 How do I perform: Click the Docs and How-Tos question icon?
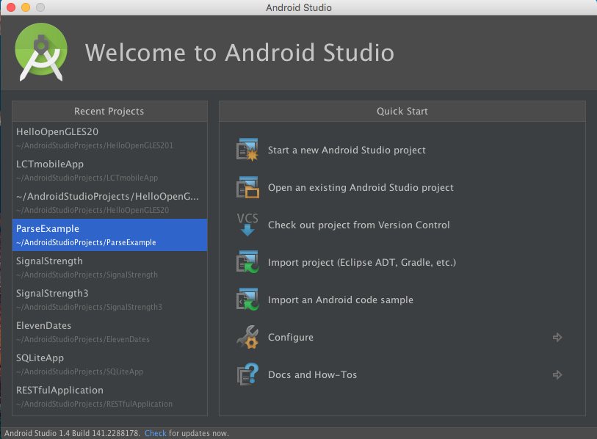(x=247, y=374)
